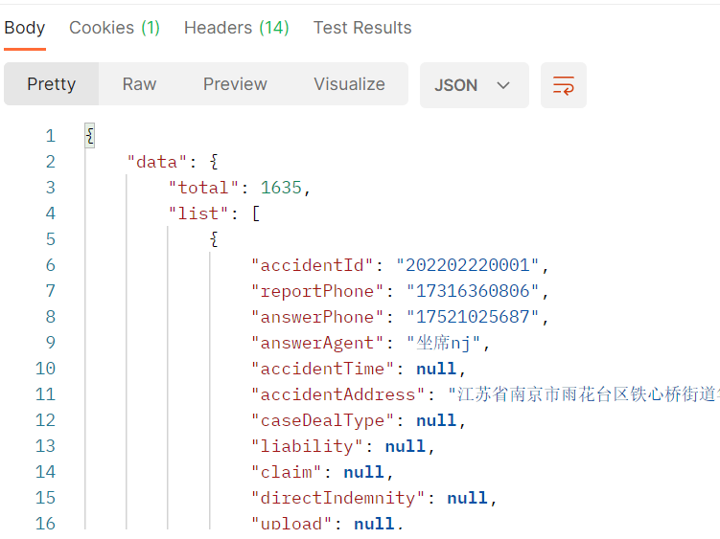Click the reportPhone value "17316360806"

473,291
